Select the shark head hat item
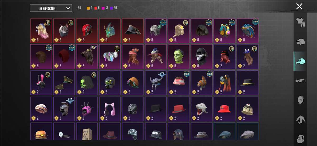 [202, 109]
